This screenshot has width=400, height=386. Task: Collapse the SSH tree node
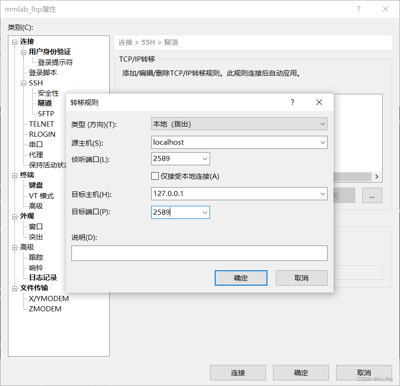click(23, 84)
